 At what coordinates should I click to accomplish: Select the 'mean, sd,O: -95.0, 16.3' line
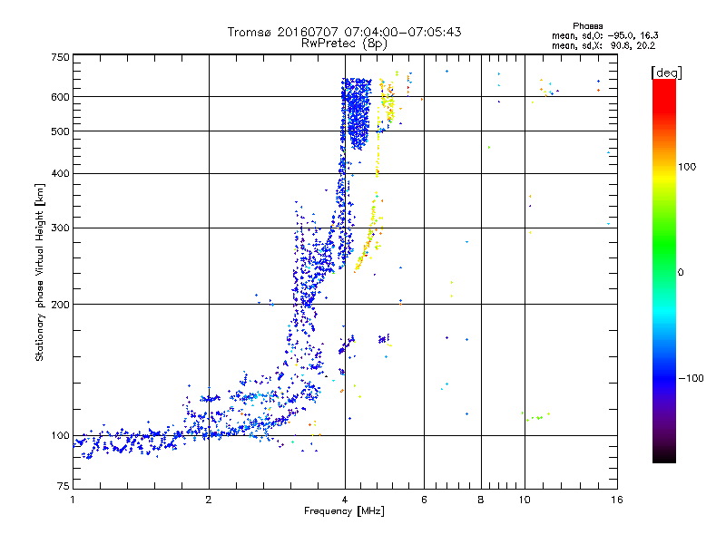(x=604, y=35)
